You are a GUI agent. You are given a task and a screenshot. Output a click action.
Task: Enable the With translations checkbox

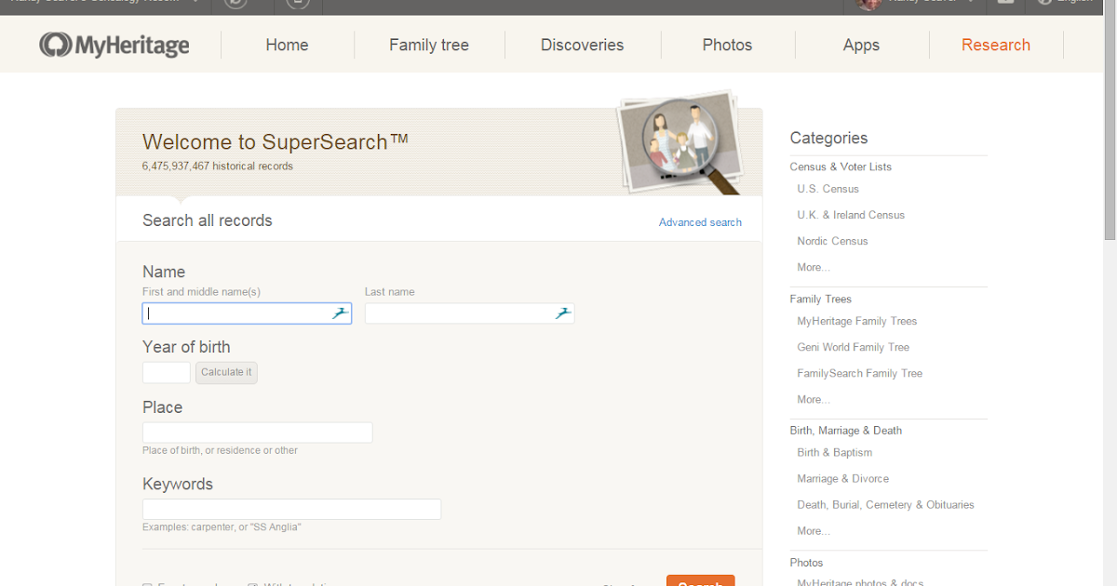coord(252,584)
